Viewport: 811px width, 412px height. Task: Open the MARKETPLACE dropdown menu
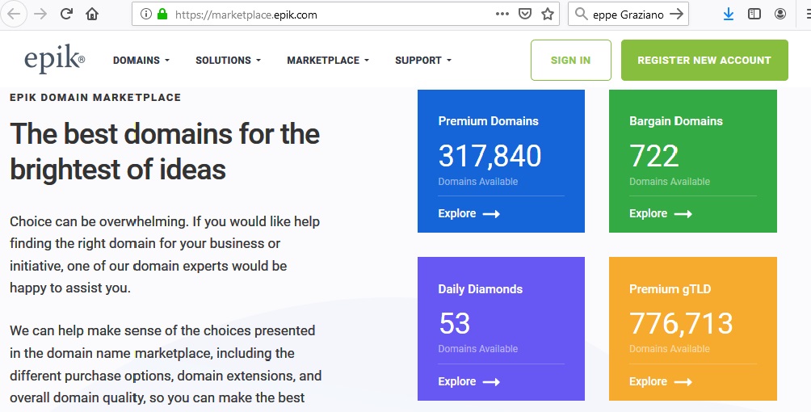coord(327,61)
